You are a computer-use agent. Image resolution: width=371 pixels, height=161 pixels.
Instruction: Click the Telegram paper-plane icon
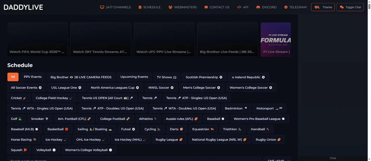pos(286,7)
